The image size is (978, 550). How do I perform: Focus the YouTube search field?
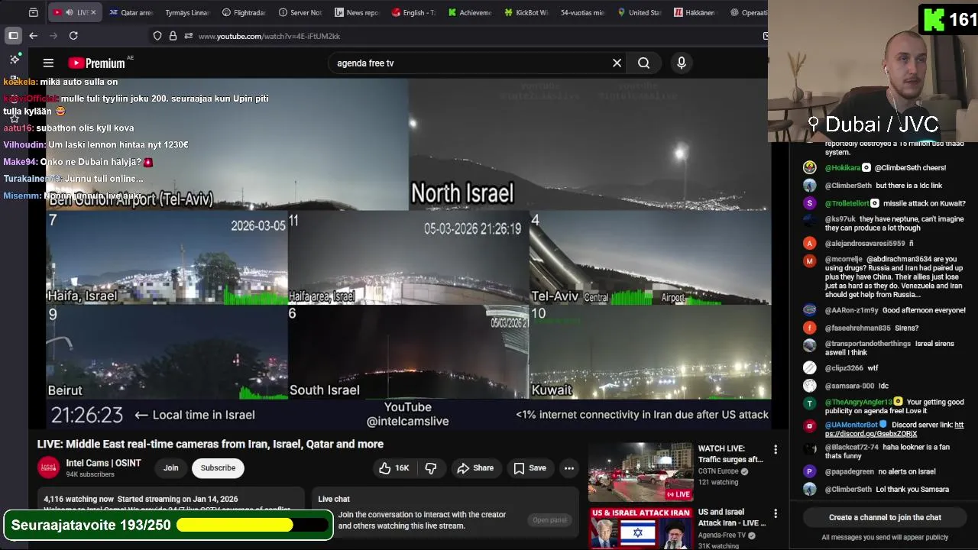[x=470, y=63]
